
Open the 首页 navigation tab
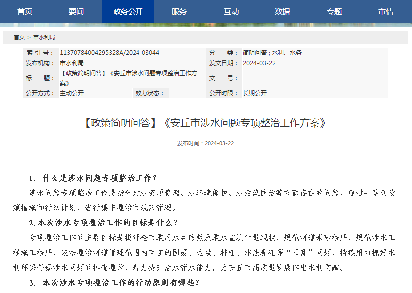click(x=25, y=12)
